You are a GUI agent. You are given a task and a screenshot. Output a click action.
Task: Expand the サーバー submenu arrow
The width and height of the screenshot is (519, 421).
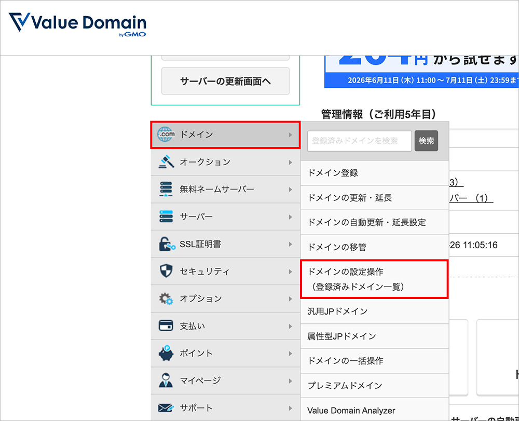(290, 217)
